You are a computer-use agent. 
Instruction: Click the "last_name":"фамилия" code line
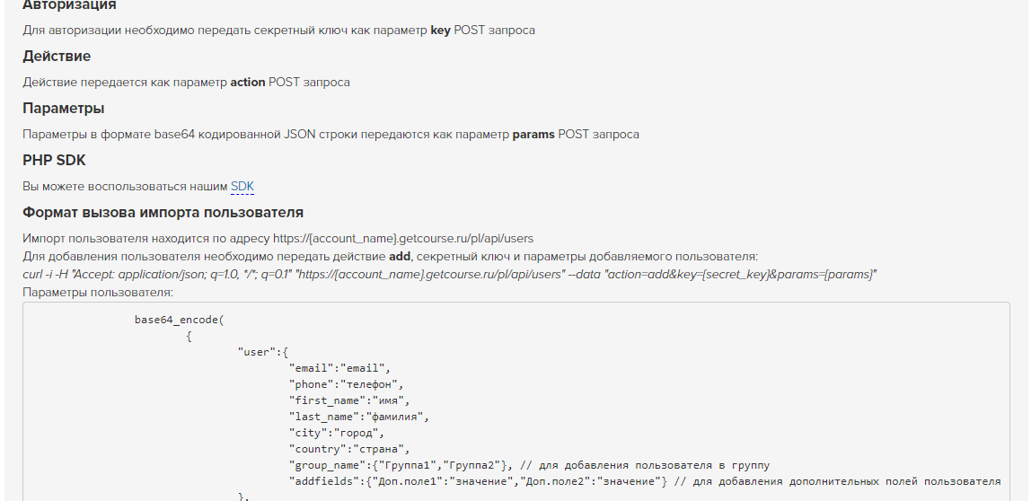click(359, 417)
